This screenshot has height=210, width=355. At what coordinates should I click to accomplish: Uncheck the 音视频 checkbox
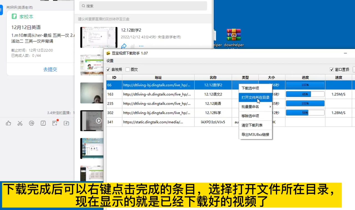point(108,69)
